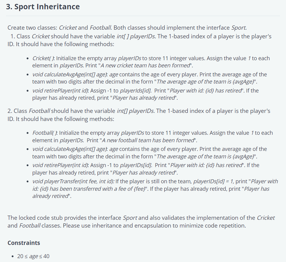
Task: Click 'int[ ] playerIDs' in Cricket class description
Action: [x=136, y=37]
